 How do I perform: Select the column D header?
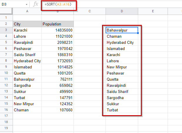tap(122, 11)
